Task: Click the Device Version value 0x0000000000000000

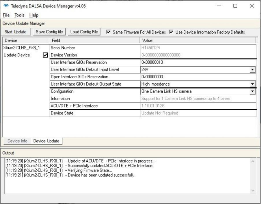Action: click(161, 55)
